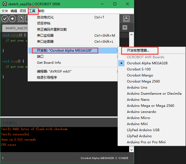Viewport: 186px width, 164px height.
Task: Open the Serial Monitor icon
Action: tap(126, 18)
